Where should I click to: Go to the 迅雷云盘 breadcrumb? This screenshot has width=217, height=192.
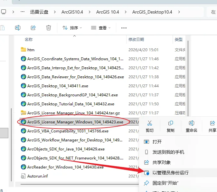point(39,12)
